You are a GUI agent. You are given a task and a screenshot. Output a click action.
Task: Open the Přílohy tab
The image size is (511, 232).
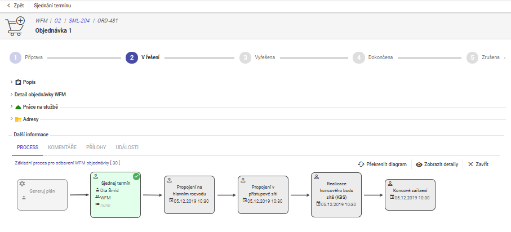point(96,148)
